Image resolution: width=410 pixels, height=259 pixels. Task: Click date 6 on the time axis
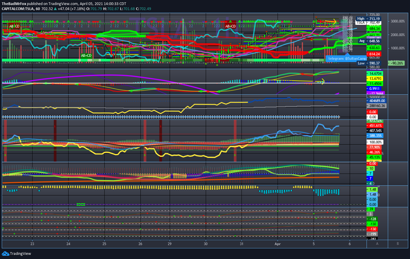(350, 244)
